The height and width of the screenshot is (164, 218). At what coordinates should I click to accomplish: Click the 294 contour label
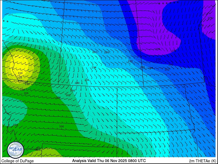[x=94, y=68]
